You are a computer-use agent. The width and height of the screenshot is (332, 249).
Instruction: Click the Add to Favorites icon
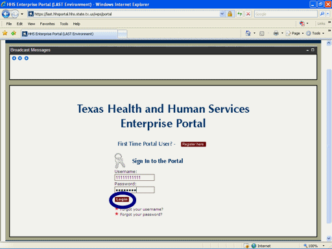14,33
